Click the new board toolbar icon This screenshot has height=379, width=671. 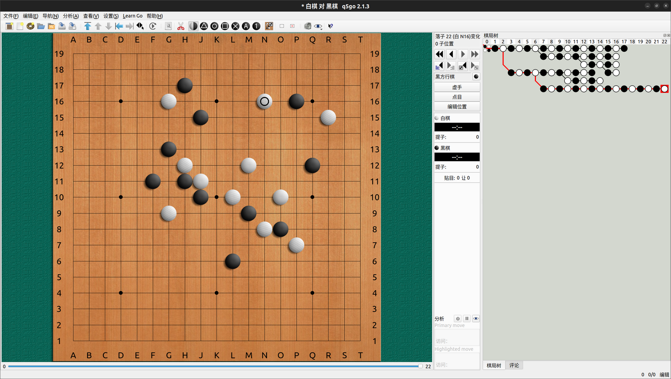coord(9,26)
